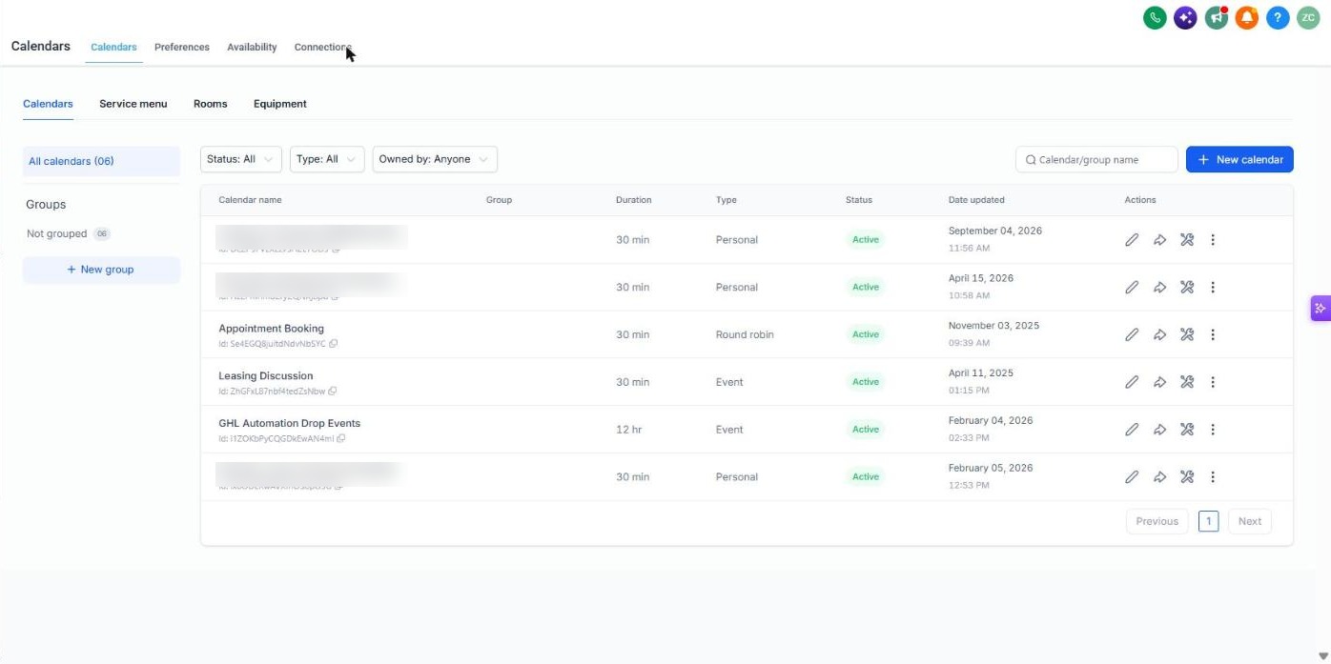Focus the Calendar/group name search field
Screen dimensions: 1331x664
[1096, 159]
